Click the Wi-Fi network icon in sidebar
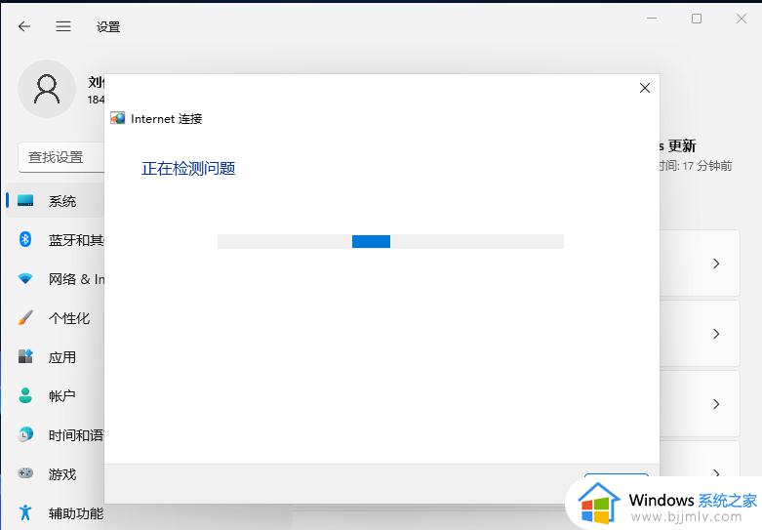This screenshot has height=530, width=762. coord(25,278)
